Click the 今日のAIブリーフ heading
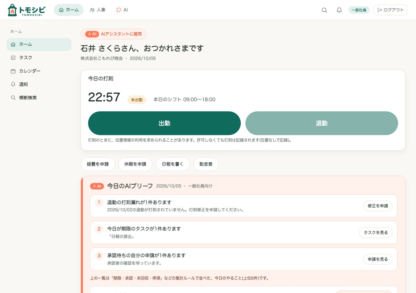Viewport: 416px width, 293px height. click(x=130, y=186)
